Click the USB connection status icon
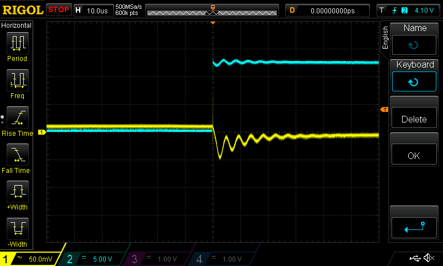The width and height of the screenshot is (443, 266). click(415, 258)
